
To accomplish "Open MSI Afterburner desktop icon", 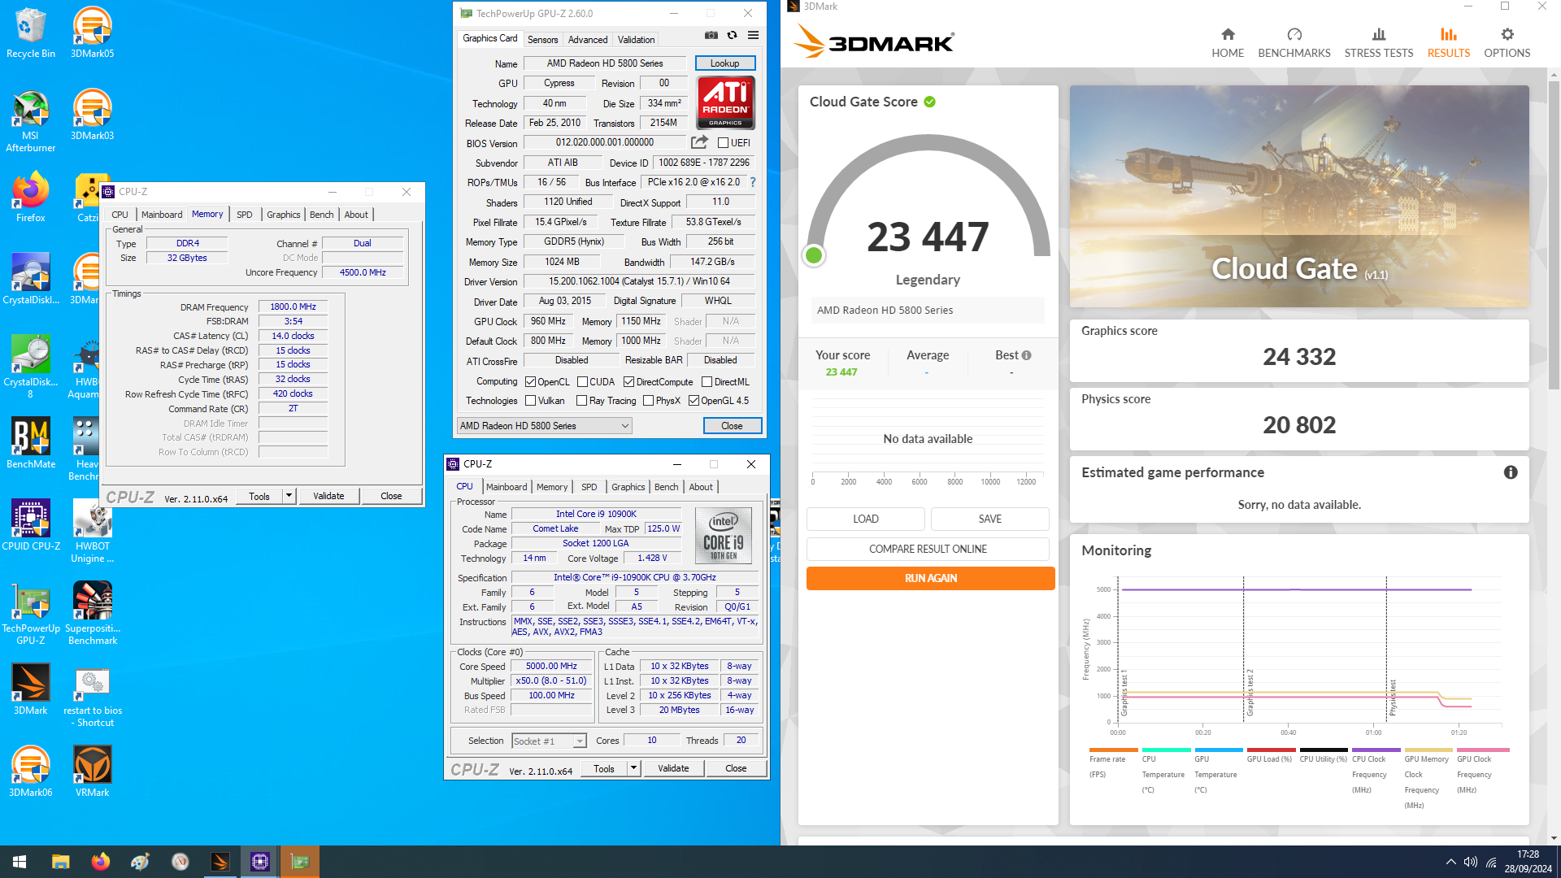I will coord(31,120).
